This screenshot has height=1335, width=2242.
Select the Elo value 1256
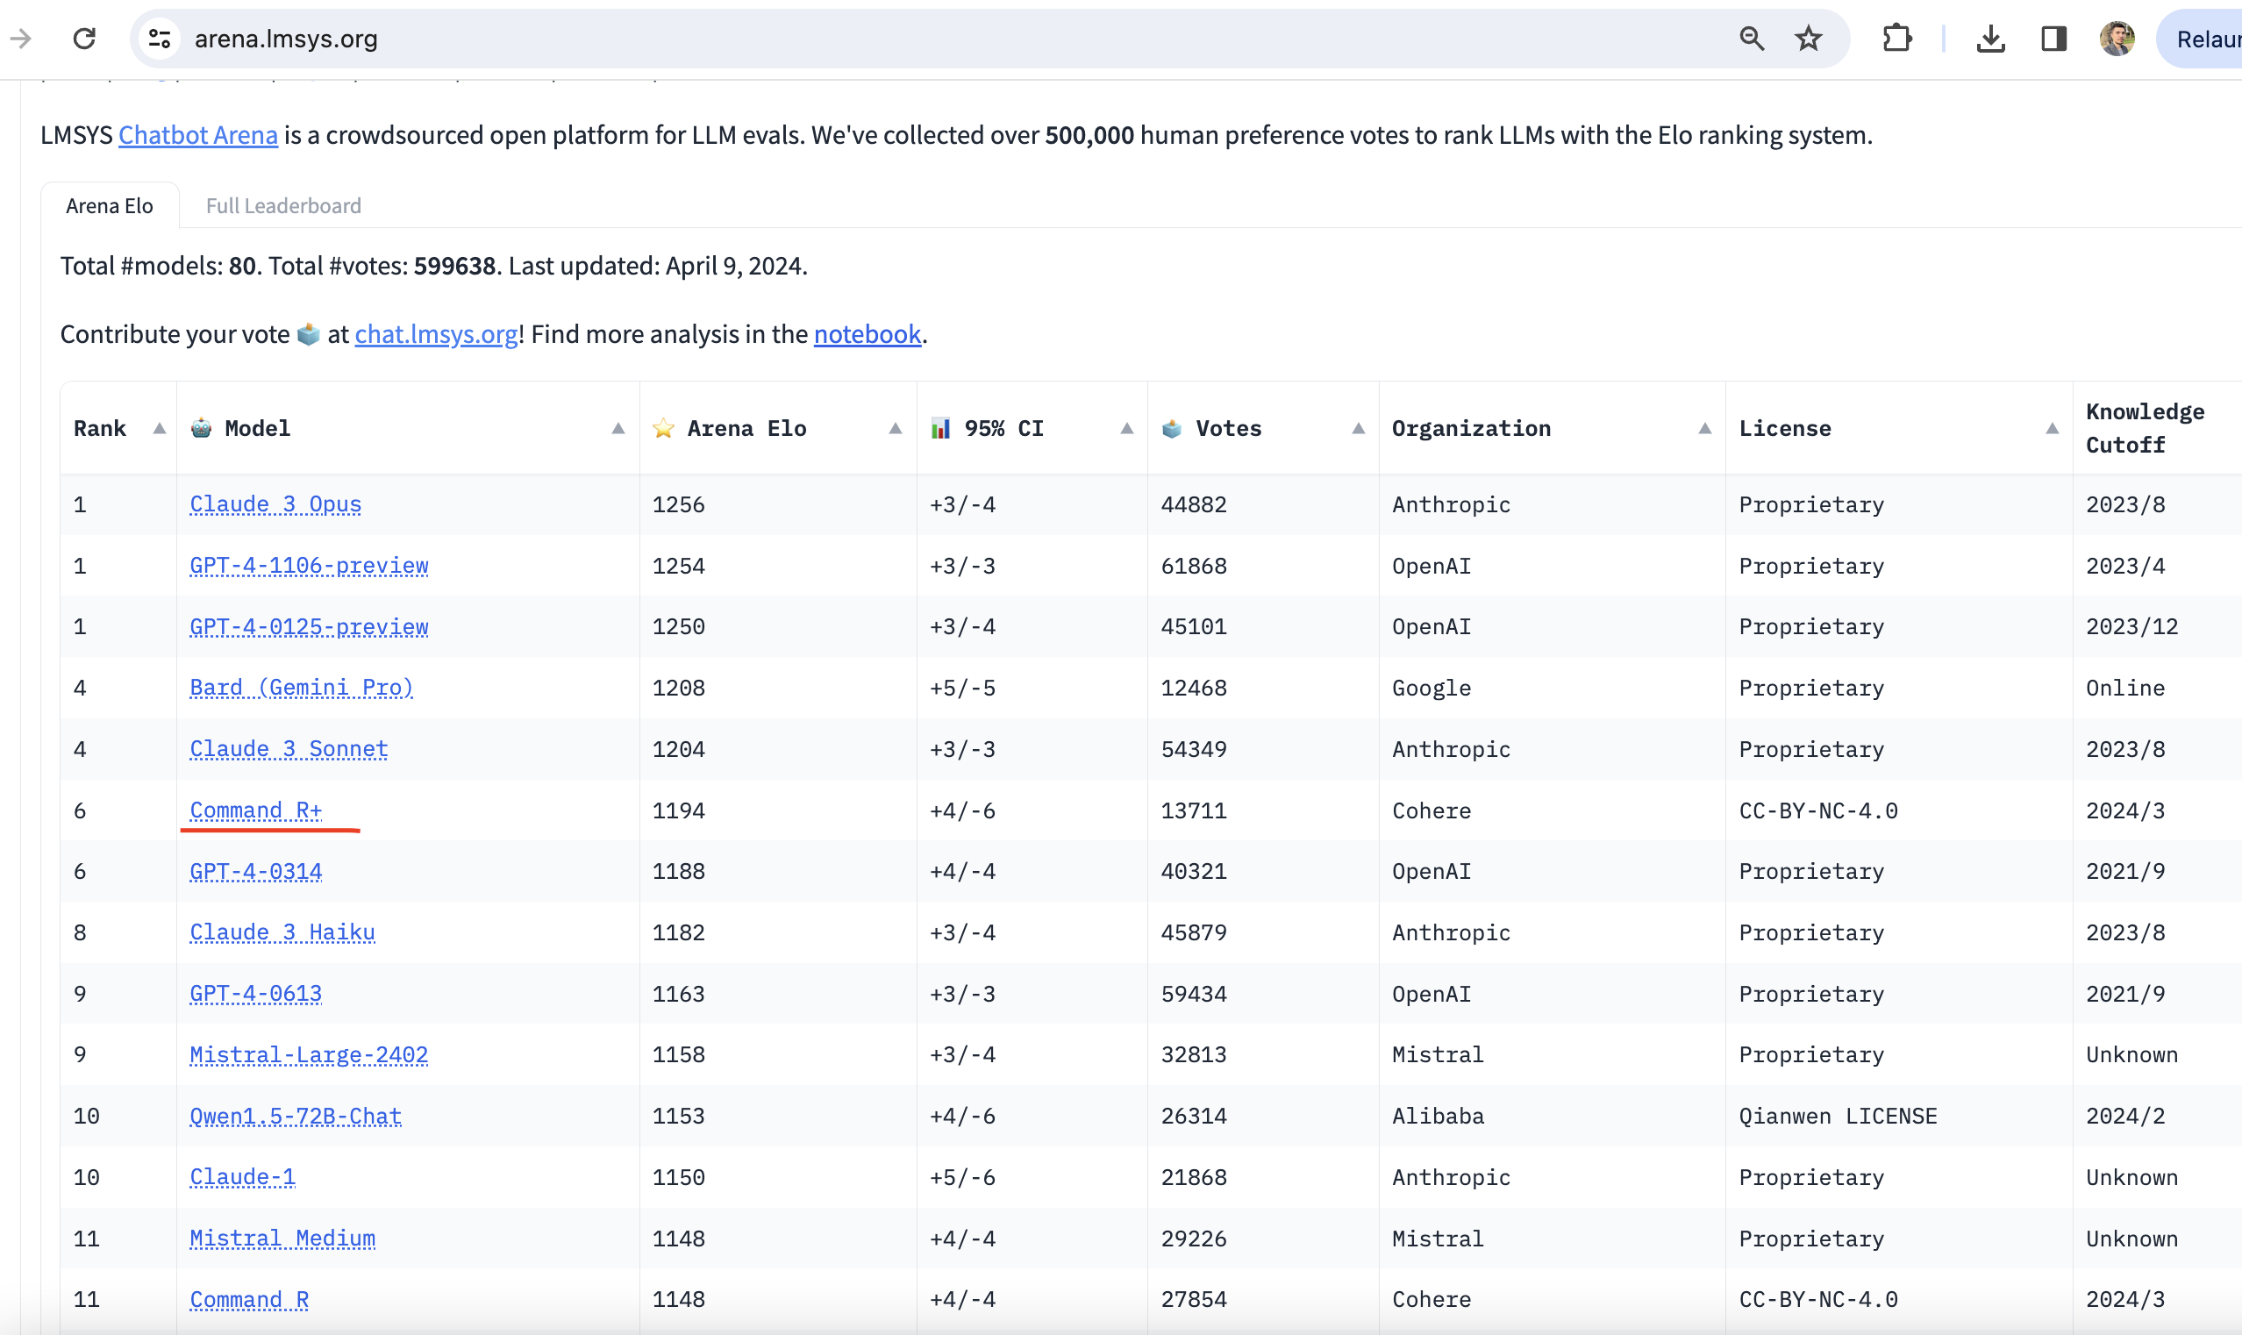(x=679, y=504)
